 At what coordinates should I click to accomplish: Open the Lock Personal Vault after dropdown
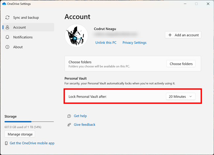(x=181, y=96)
